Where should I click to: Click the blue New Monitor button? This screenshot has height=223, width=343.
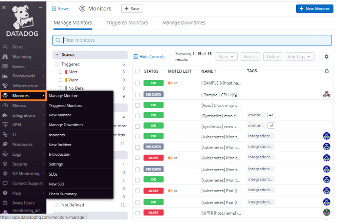point(315,8)
